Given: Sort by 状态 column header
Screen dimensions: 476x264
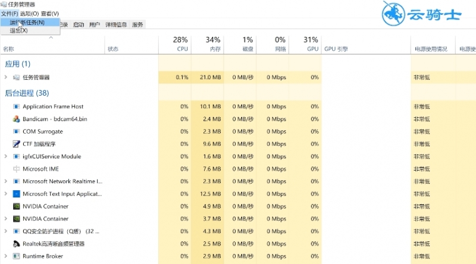Looking at the screenshot, I should tap(131, 45).
